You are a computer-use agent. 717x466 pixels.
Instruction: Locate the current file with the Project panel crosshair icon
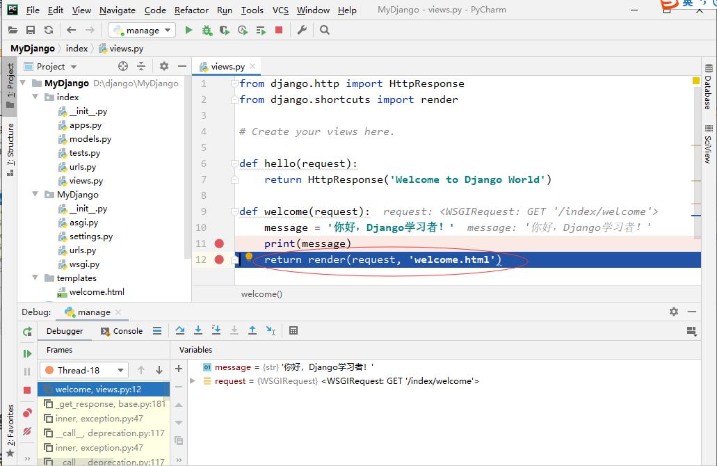tap(123, 66)
